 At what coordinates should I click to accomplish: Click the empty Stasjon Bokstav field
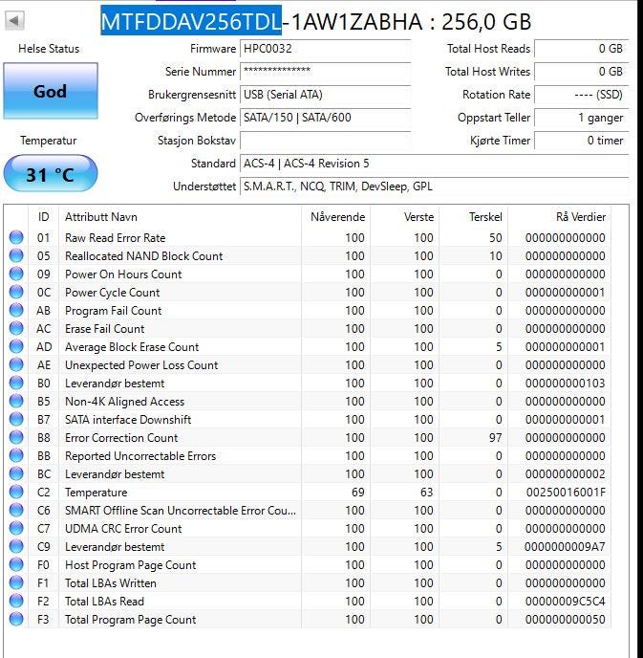tap(325, 141)
